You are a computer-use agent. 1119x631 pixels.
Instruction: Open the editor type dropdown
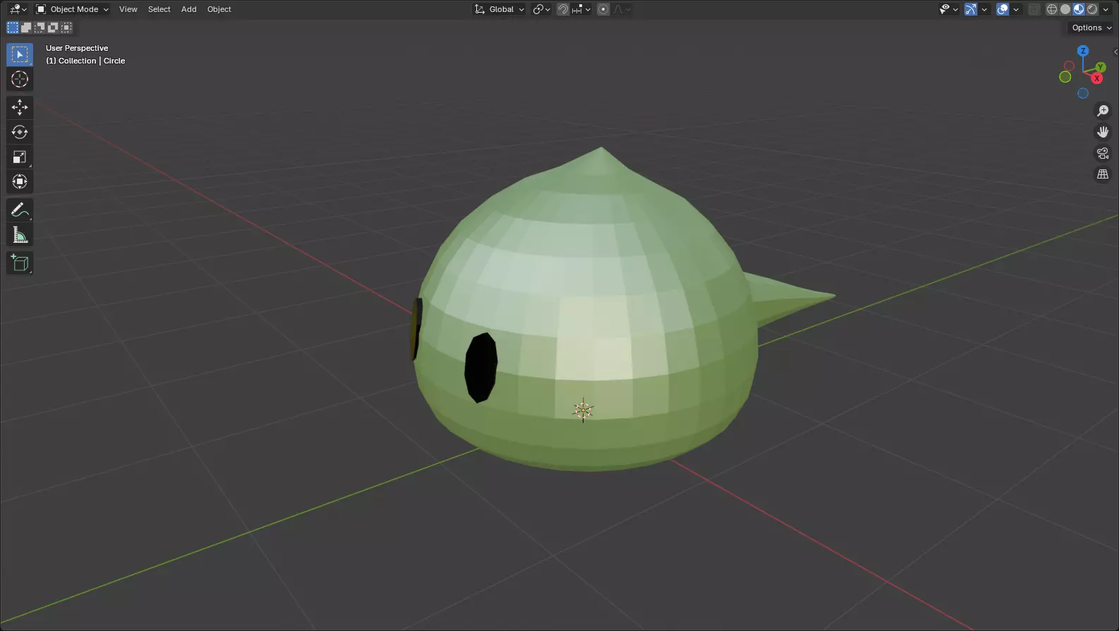pos(18,9)
